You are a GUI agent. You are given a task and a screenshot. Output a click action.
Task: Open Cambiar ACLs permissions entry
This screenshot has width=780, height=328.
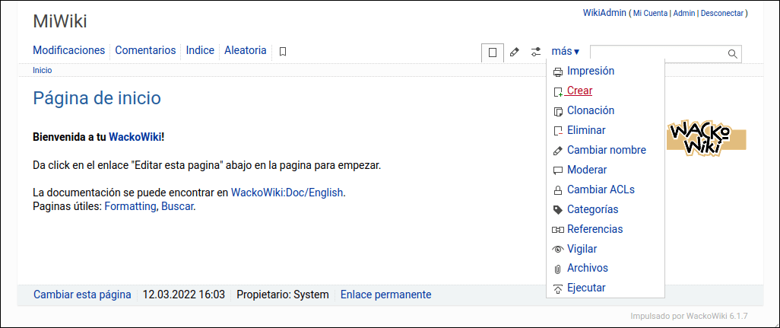[601, 189]
